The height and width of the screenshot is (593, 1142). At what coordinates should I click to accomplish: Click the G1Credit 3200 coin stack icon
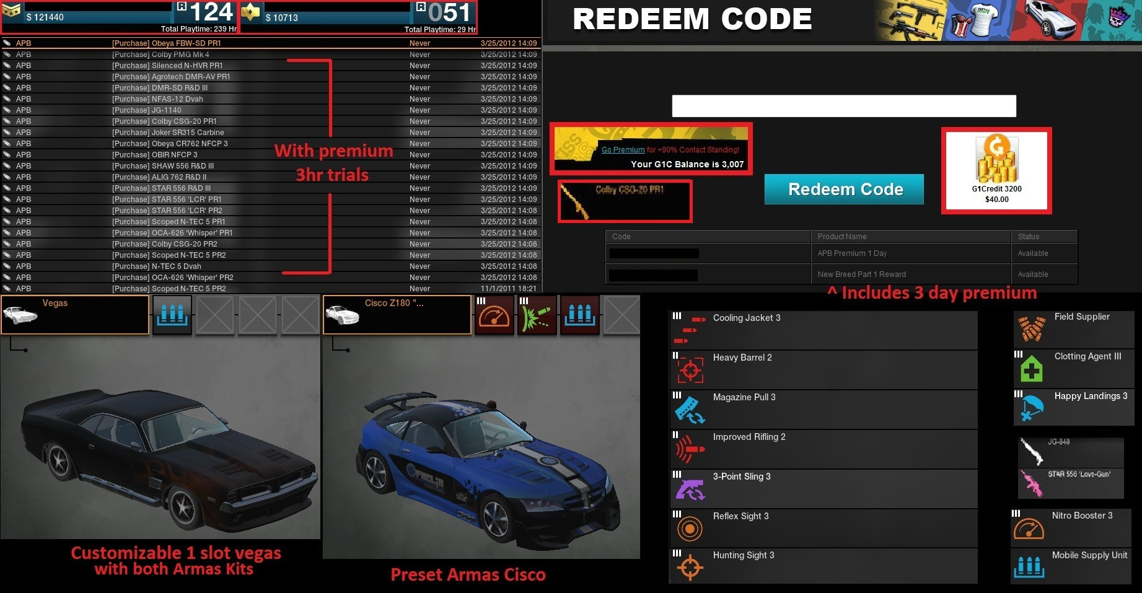[x=996, y=159]
